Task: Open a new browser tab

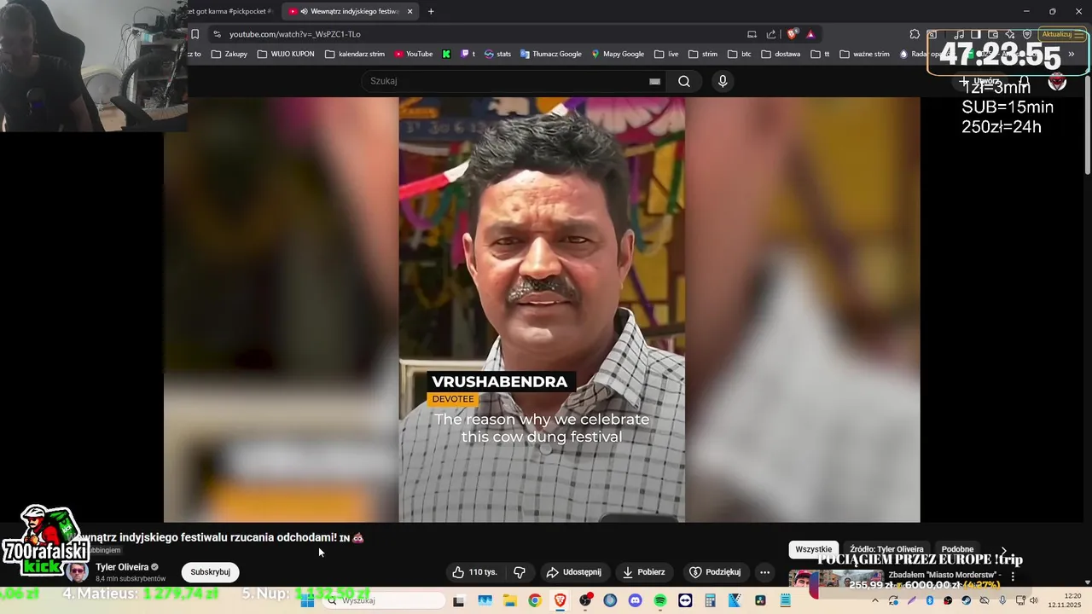Action: click(431, 11)
